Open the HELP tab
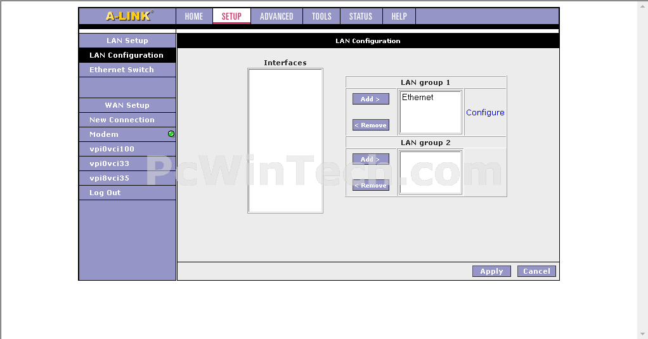 coord(399,16)
